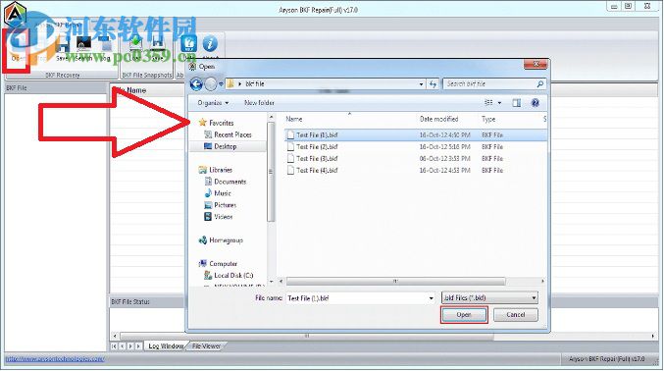This screenshot has width=664, height=371.
Task: Switch to the File Viewer tab
Action: (206, 346)
